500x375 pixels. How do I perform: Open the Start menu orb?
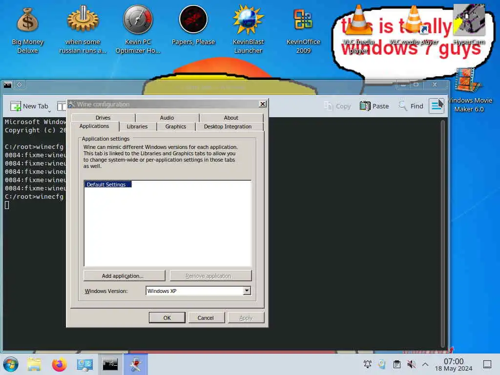click(11, 364)
